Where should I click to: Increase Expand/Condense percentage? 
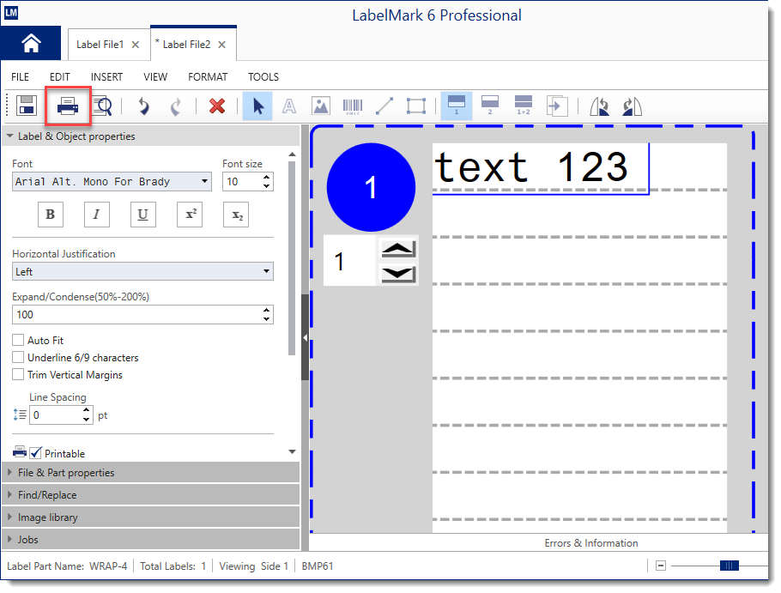click(267, 310)
